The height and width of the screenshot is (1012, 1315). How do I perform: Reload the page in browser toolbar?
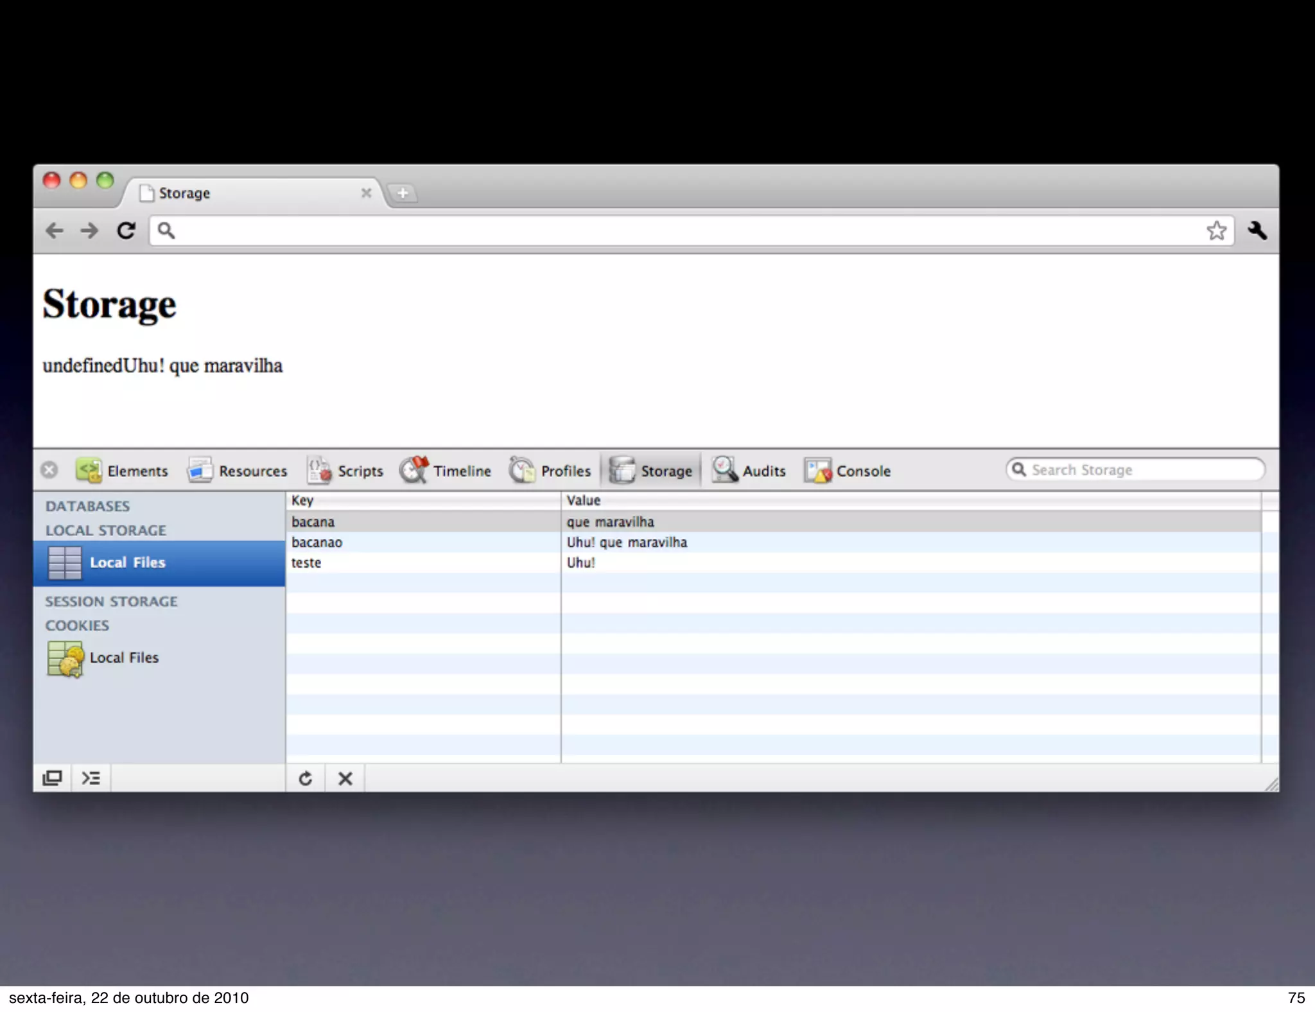126,231
